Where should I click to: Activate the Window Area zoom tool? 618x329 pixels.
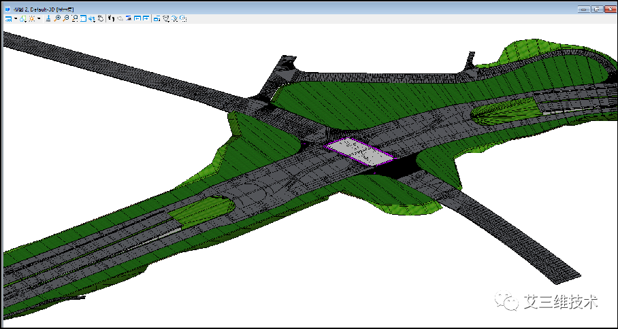74,19
